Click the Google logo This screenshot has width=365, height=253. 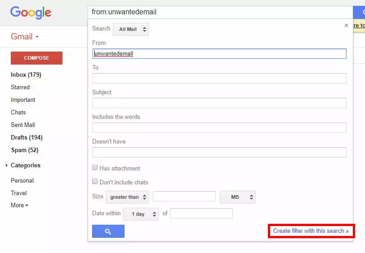31,13
